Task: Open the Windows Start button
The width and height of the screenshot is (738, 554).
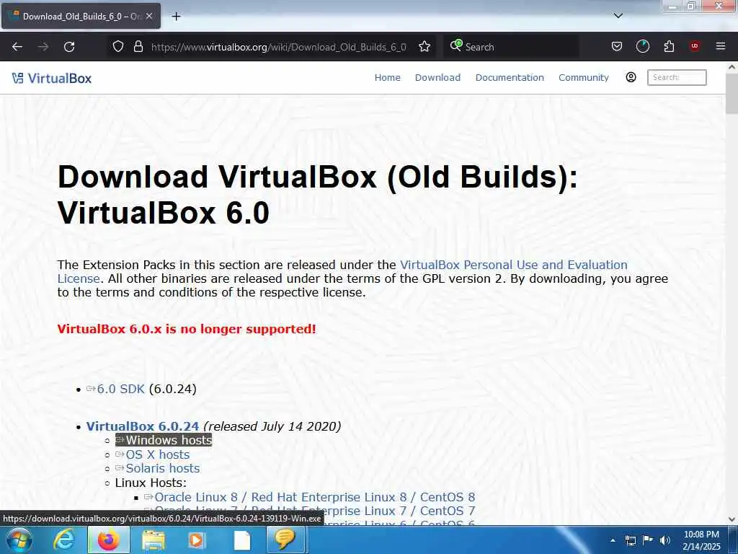Action: 19,540
